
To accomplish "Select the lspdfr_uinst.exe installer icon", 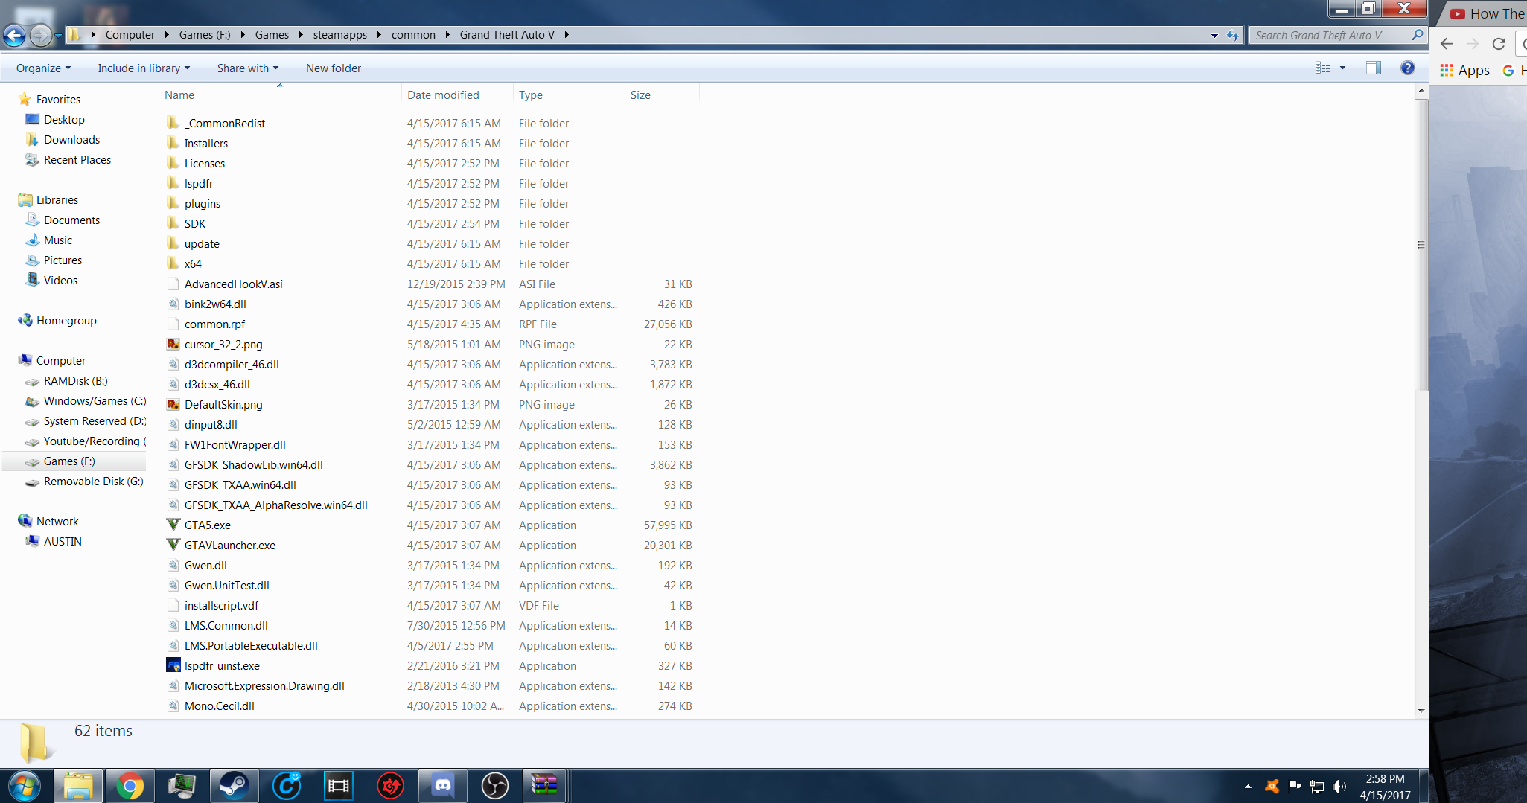I will [x=173, y=665].
